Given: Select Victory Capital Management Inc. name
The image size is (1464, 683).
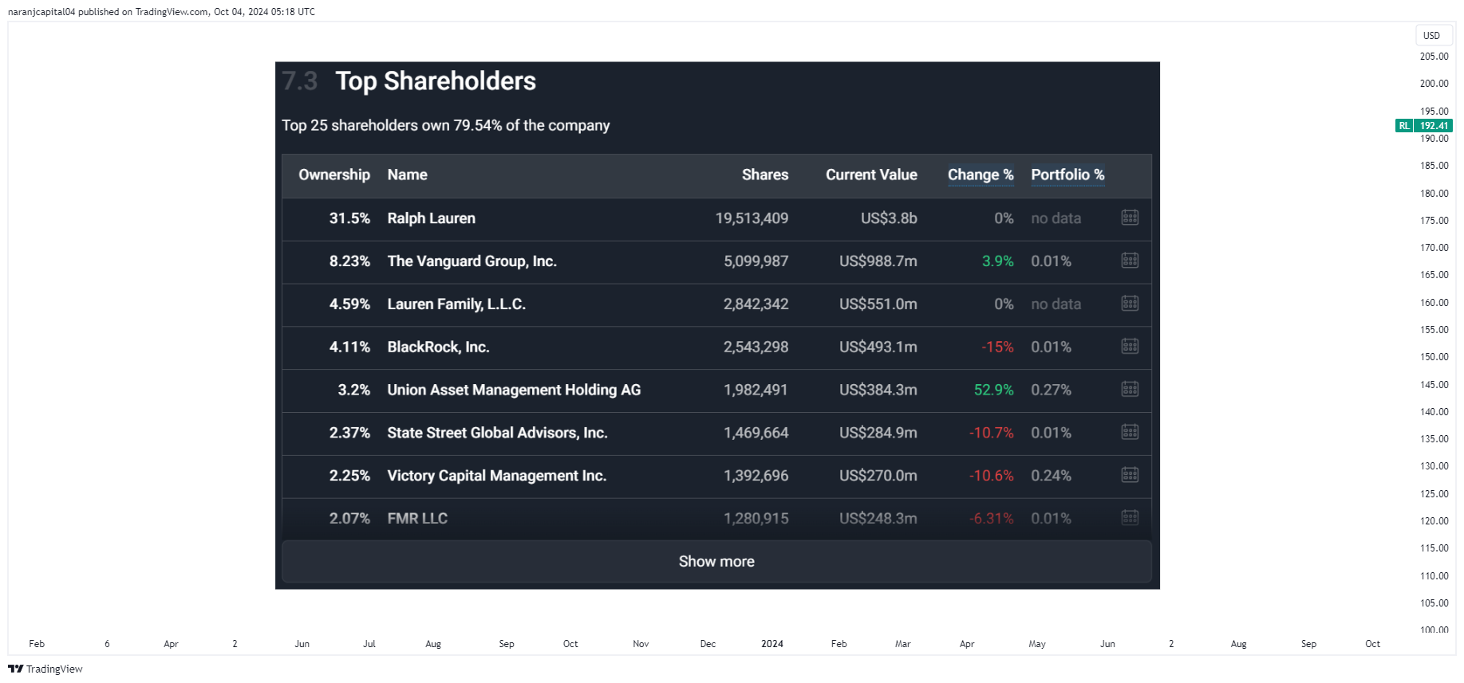Looking at the screenshot, I should pos(497,476).
